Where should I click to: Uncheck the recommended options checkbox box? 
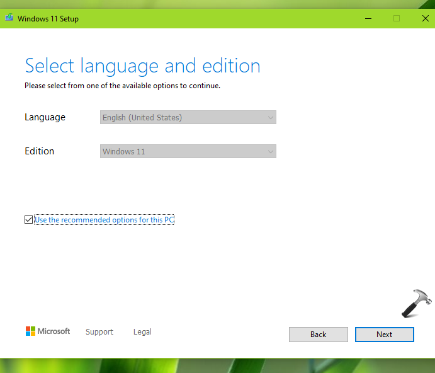click(x=28, y=220)
